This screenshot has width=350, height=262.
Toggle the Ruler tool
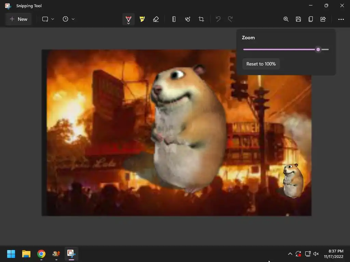(x=174, y=19)
